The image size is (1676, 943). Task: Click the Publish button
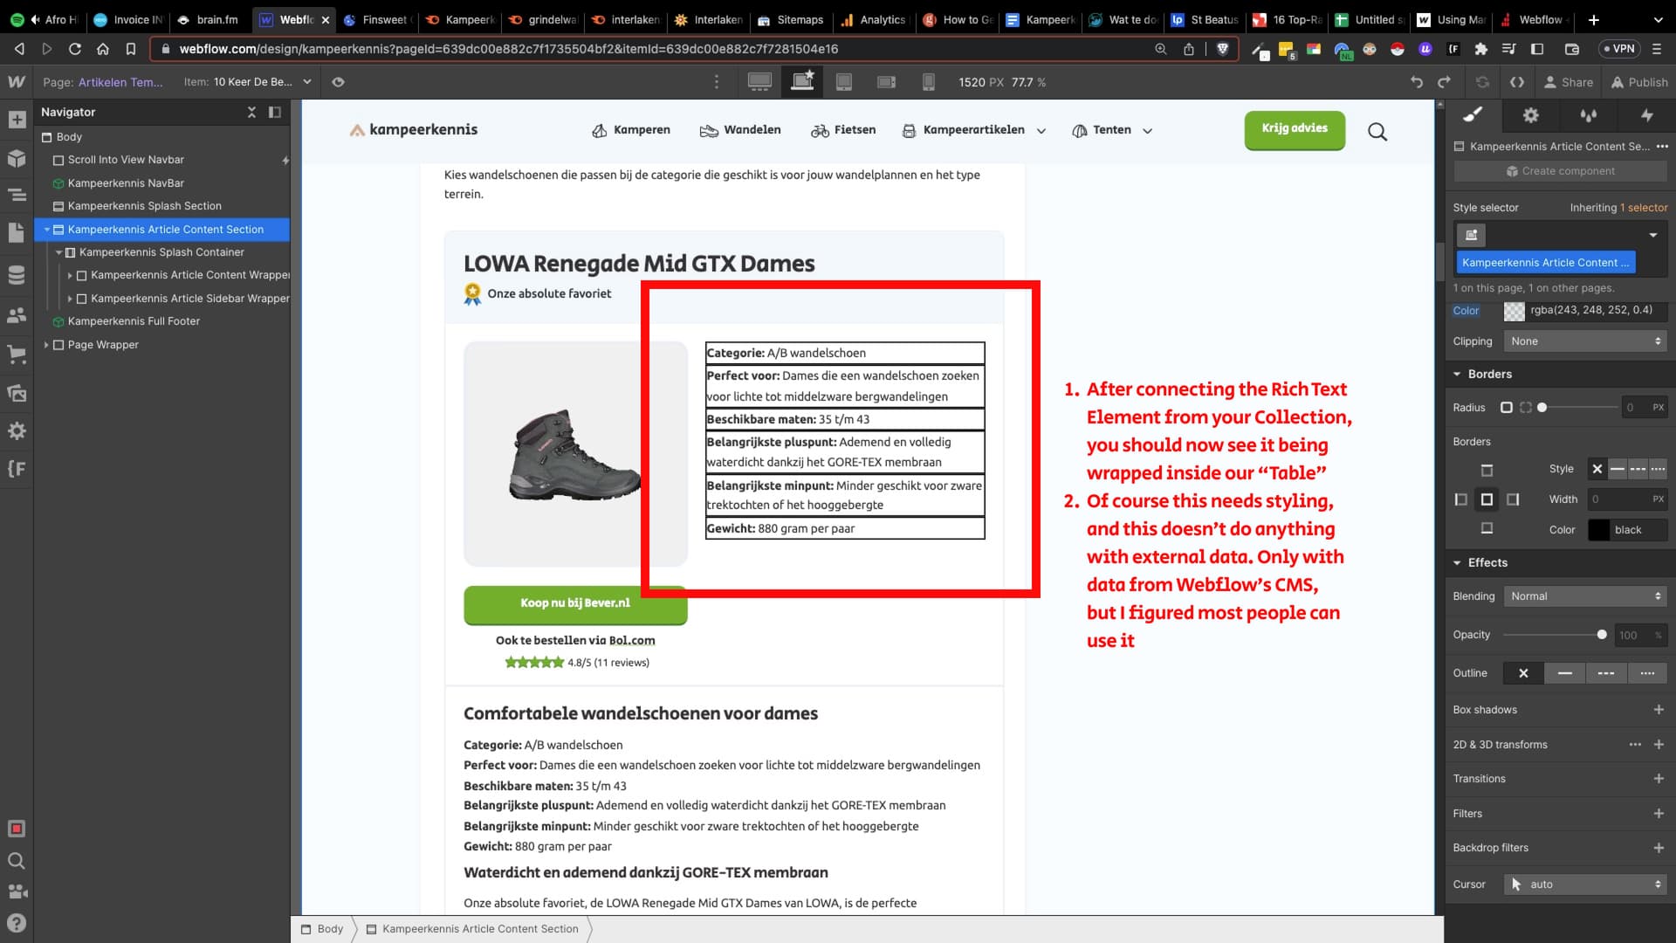tap(1639, 82)
